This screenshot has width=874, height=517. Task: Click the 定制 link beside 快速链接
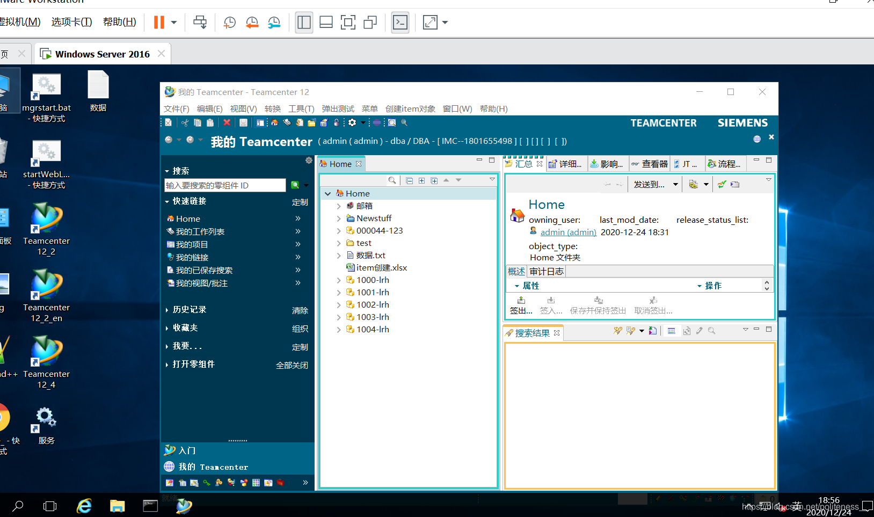point(300,202)
